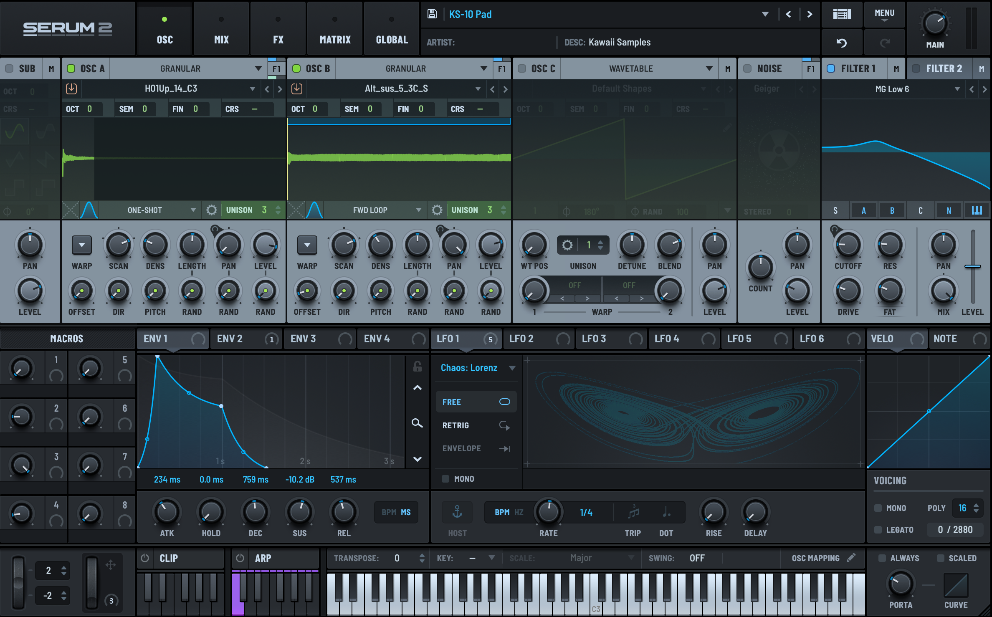The width and height of the screenshot is (992, 617).
Task: Open OSC A granular settings gear
Action: (212, 210)
